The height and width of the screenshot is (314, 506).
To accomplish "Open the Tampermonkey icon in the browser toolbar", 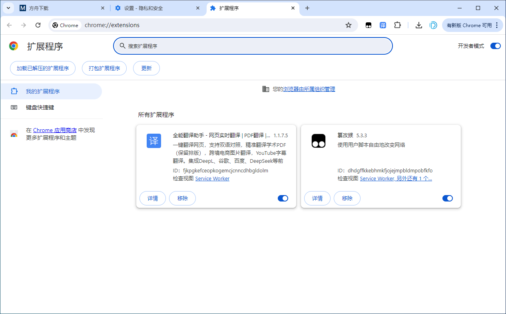I will [x=368, y=25].
